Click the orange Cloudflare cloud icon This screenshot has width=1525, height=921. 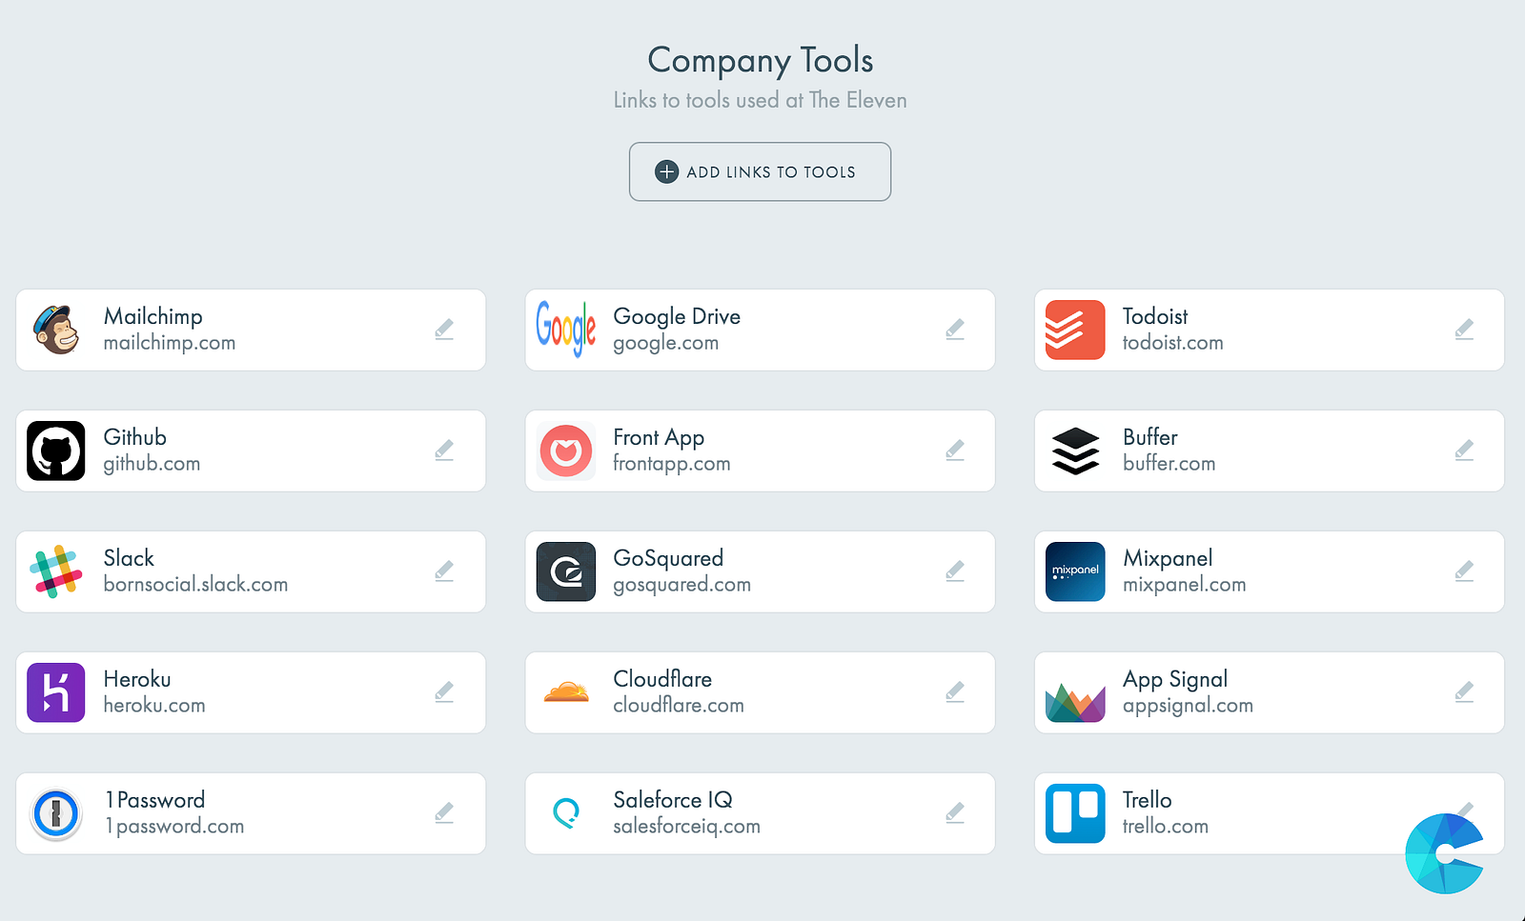click(x=566, y=692)
